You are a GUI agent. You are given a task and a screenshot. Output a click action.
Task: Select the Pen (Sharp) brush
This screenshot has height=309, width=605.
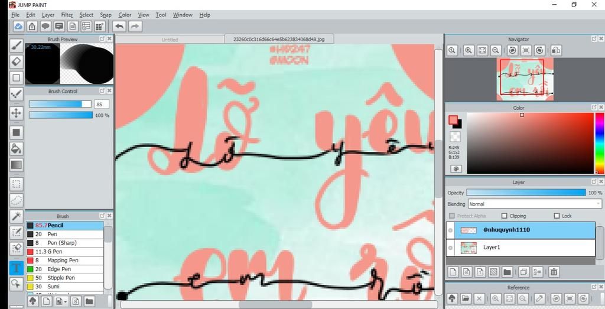click(x=65, y=243)
